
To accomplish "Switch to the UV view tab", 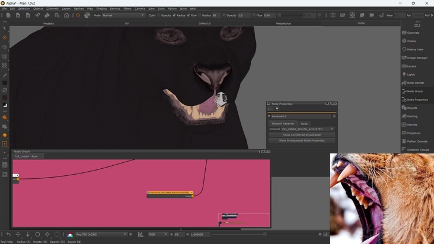I will (x=127, y=24).
